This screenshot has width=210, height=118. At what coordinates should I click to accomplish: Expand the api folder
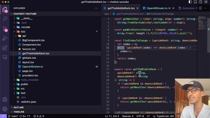pyautogui.click(x=55, y=36)
